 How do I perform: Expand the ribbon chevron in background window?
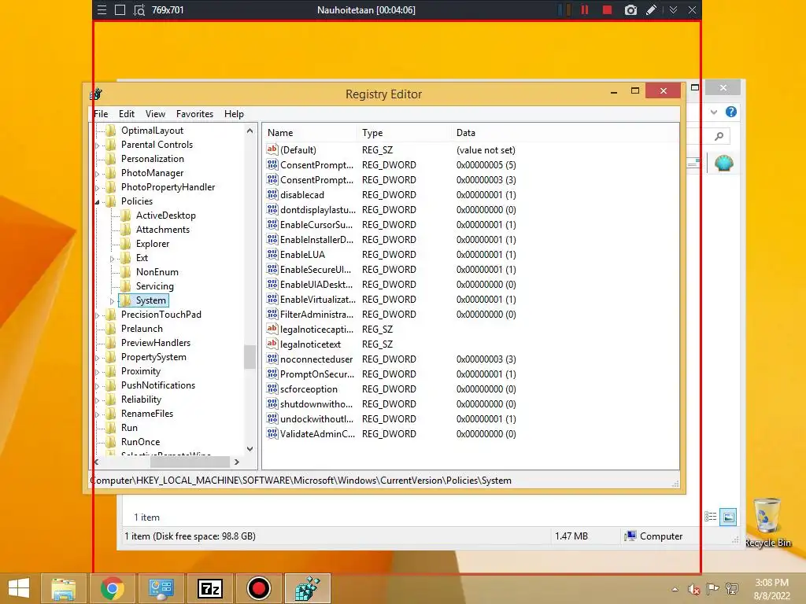point(713,112)
